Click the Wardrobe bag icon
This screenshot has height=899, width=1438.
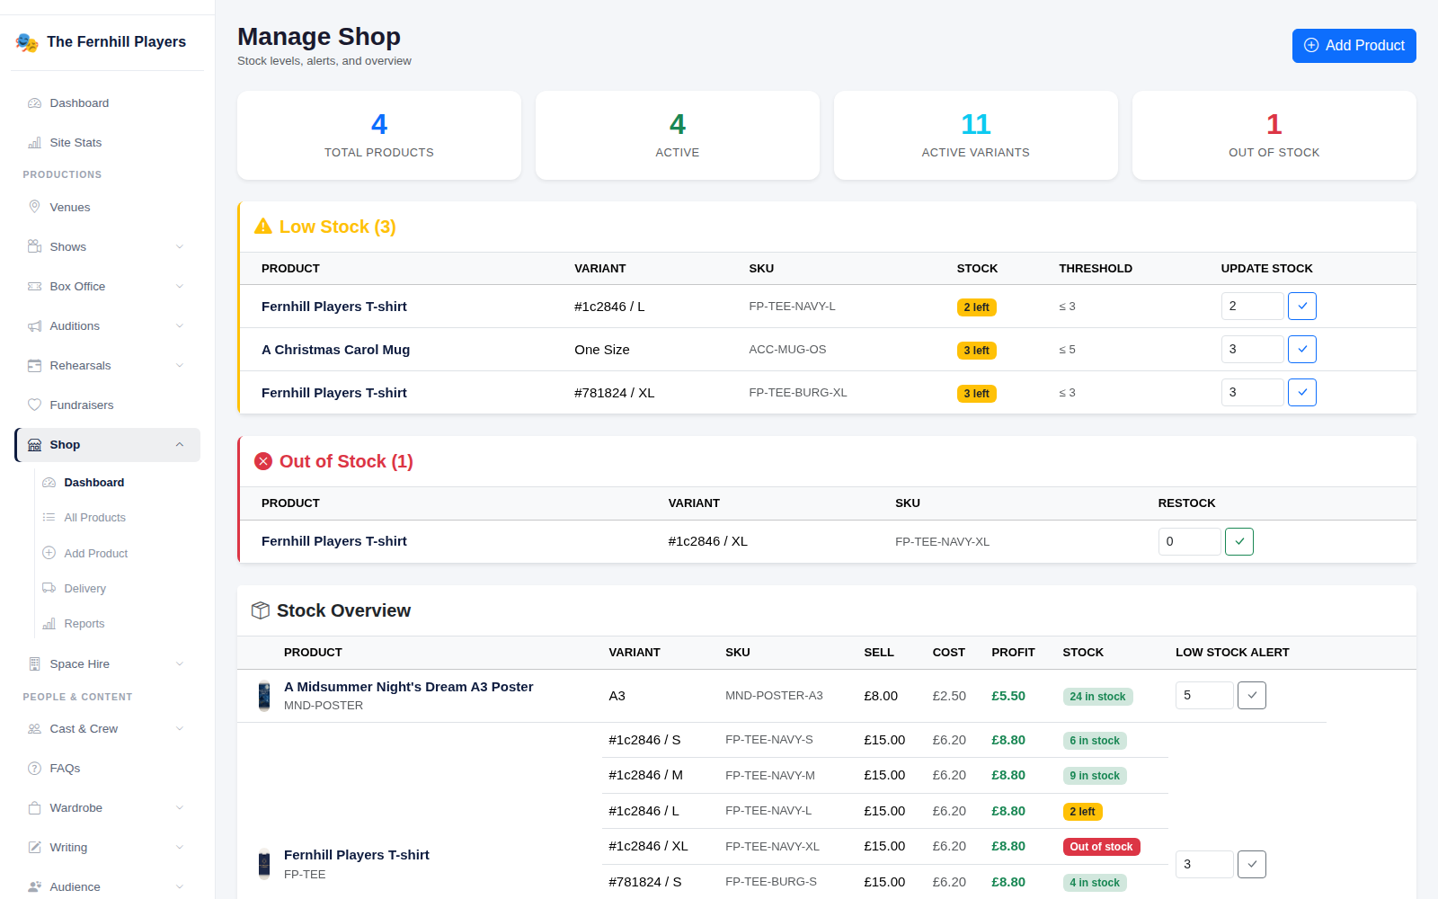pos(34,808)
